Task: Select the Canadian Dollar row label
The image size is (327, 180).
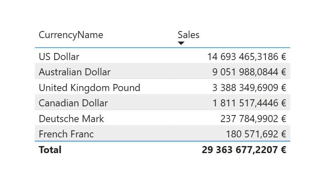Action: [x=73, y=103]
